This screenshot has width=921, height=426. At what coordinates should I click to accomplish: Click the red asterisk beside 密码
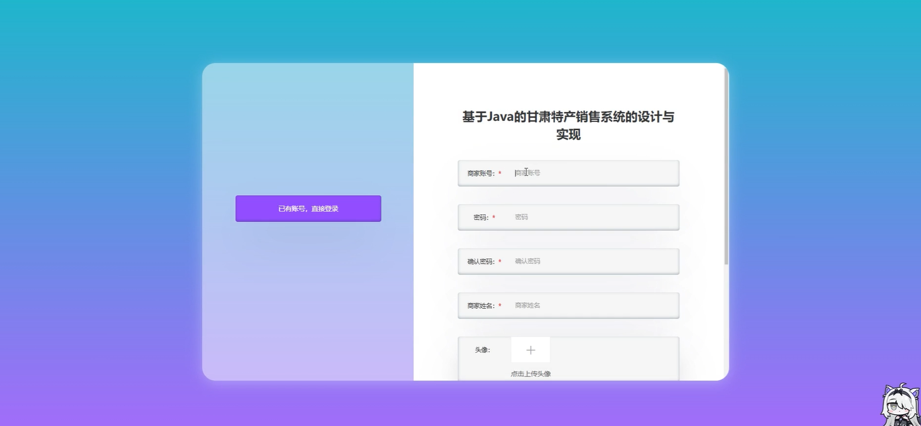pos(495,217)
